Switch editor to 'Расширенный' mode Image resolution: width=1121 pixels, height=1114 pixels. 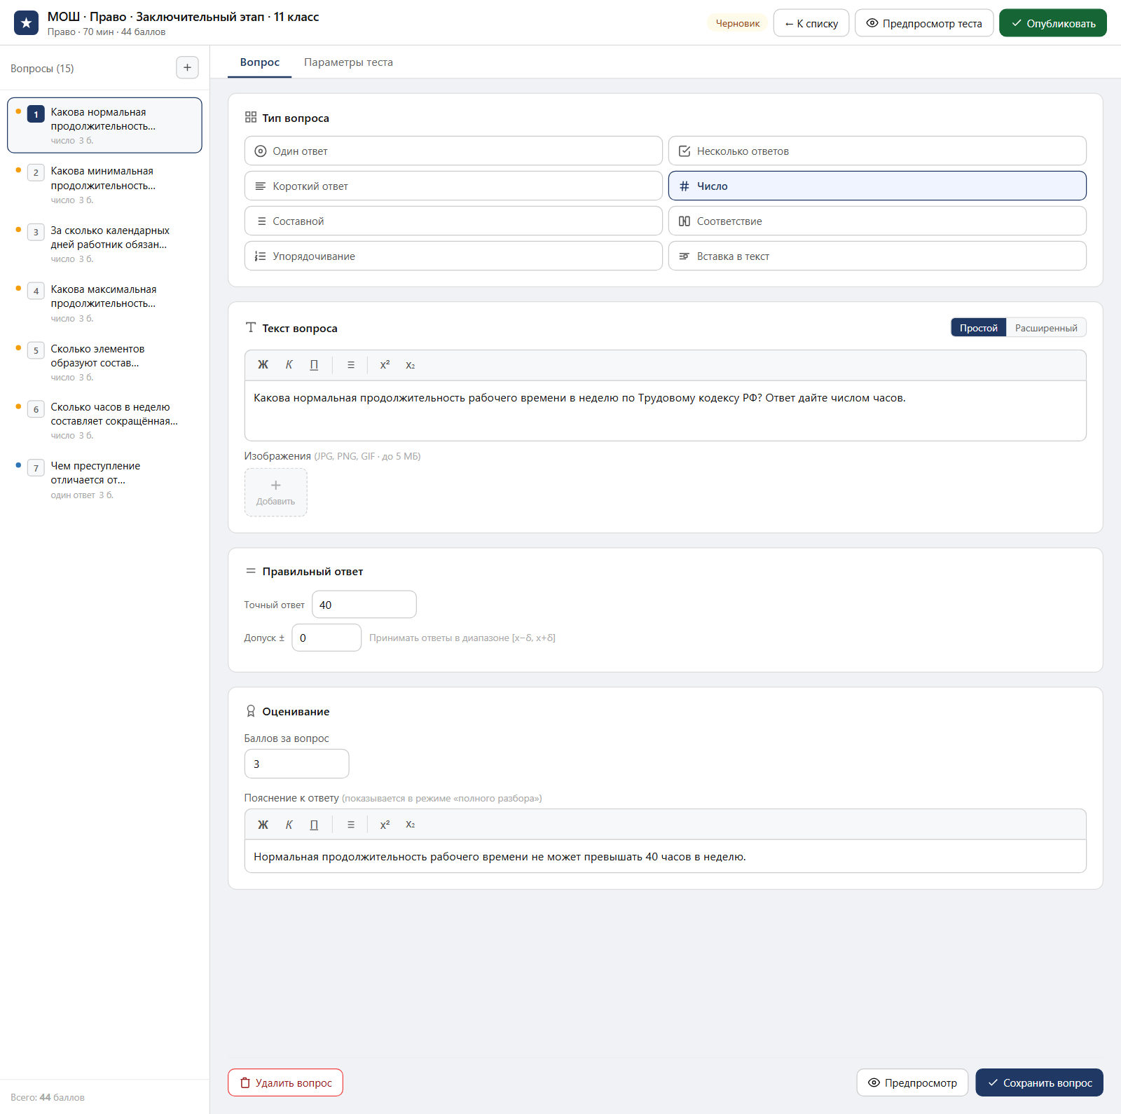coord(1046,328)
